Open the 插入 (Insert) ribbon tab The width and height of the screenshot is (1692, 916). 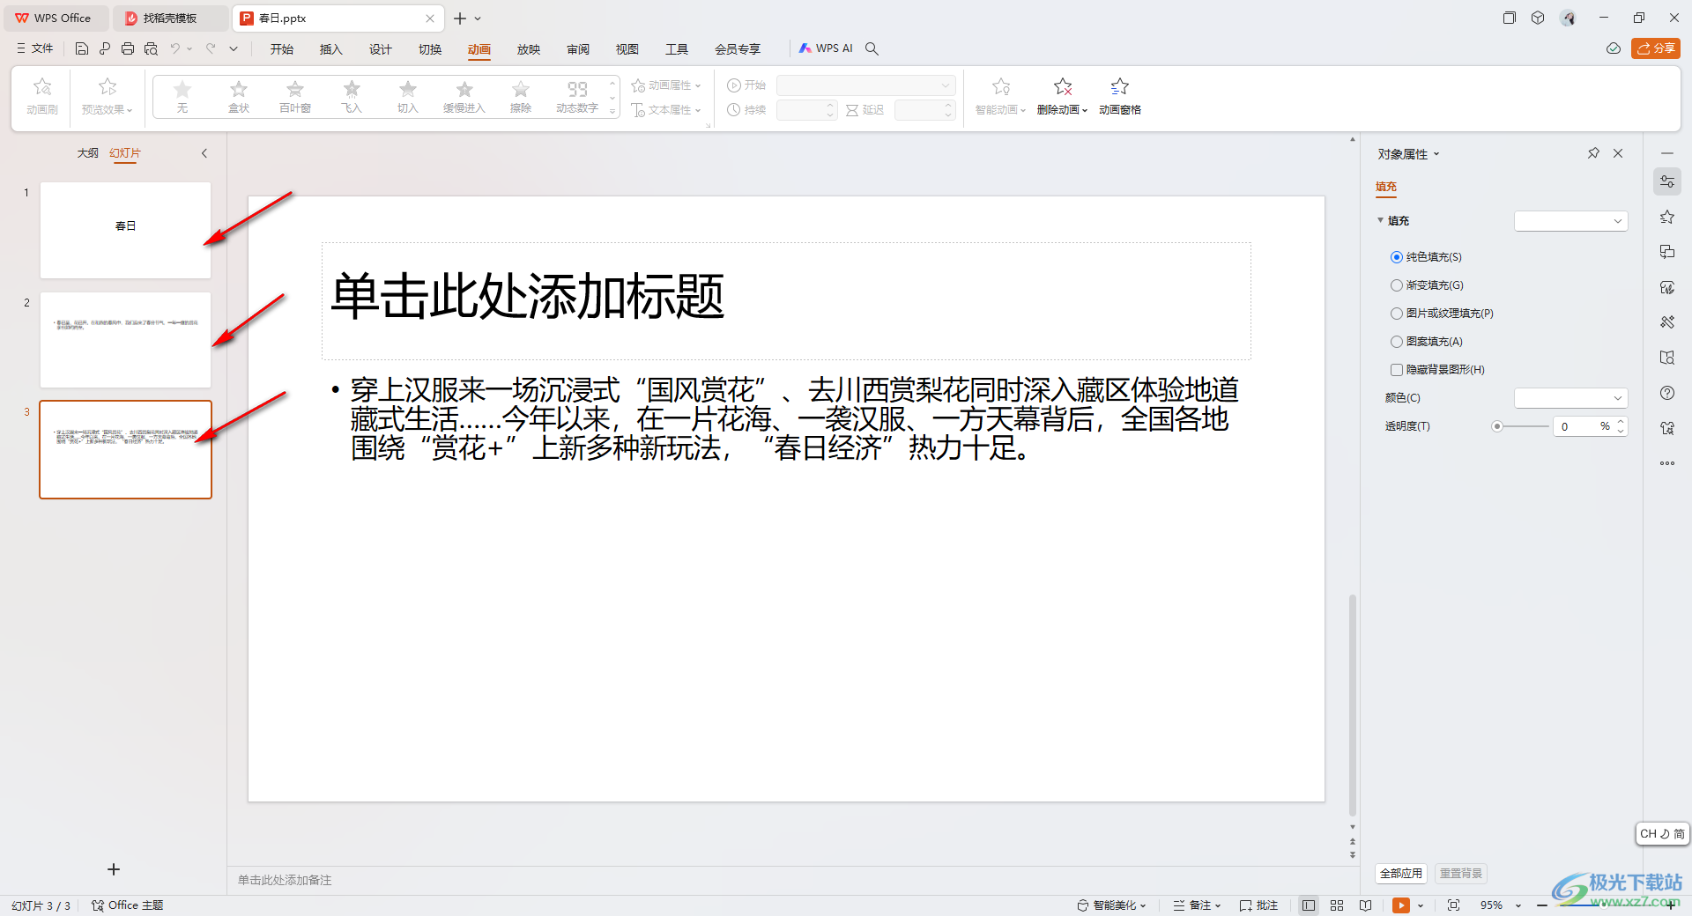tap(330, 49)
